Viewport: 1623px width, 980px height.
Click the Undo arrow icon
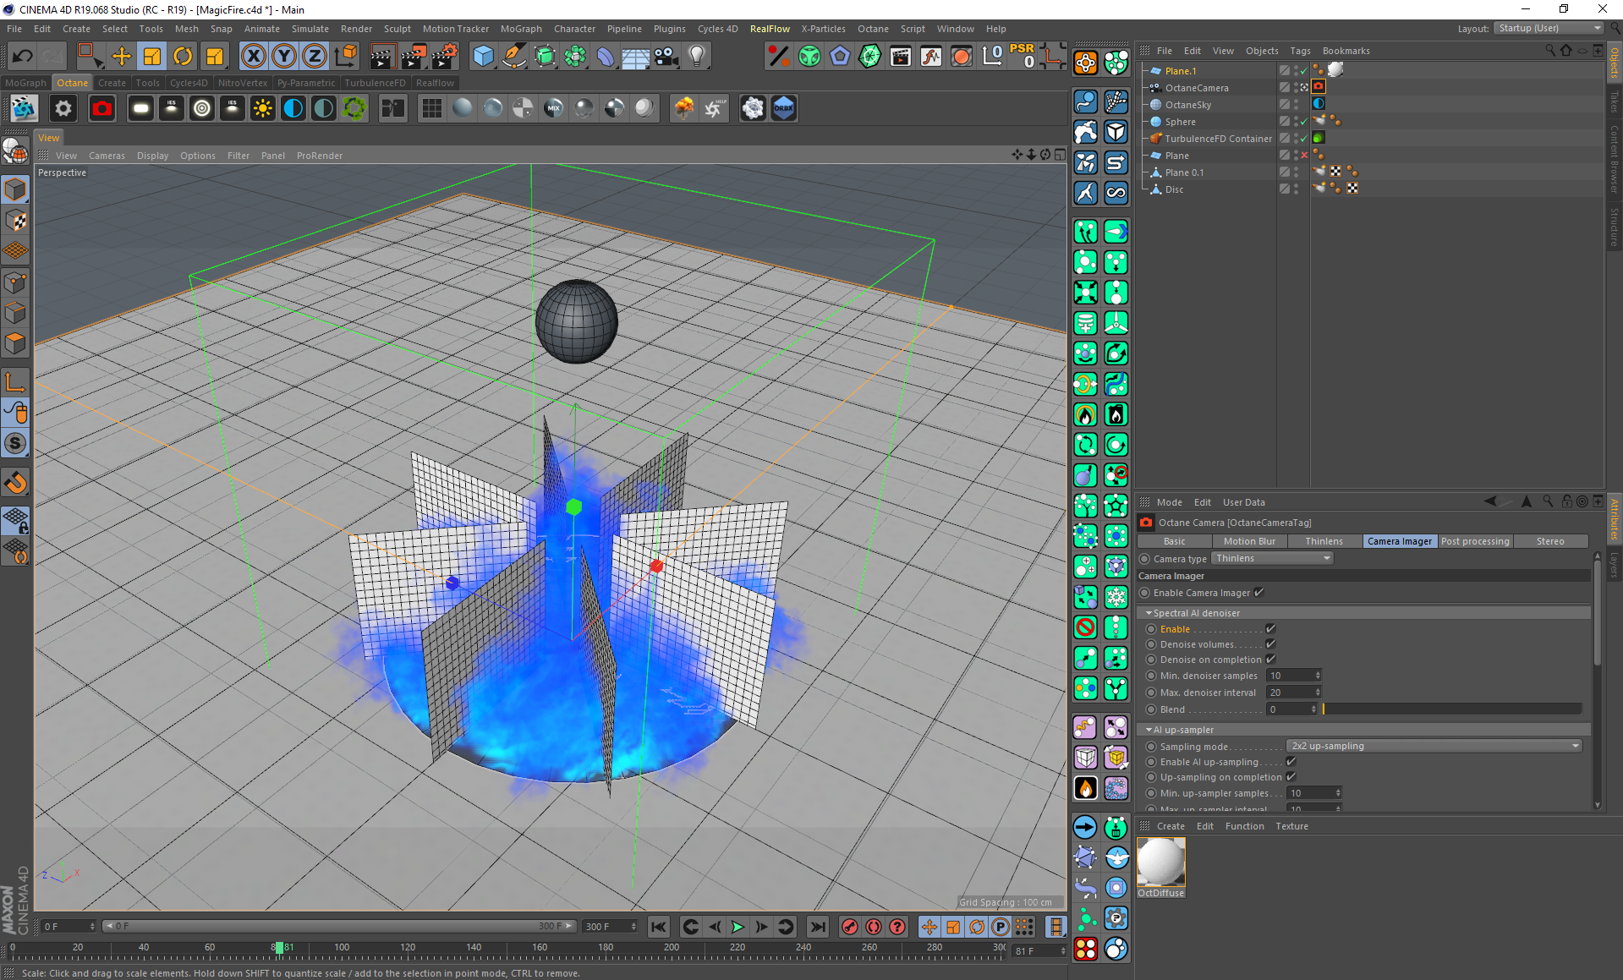(x=23, y=57)
